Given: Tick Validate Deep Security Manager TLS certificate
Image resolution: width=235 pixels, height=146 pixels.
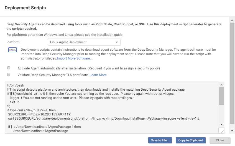Looking at the screenshot, I should [9, 75].
